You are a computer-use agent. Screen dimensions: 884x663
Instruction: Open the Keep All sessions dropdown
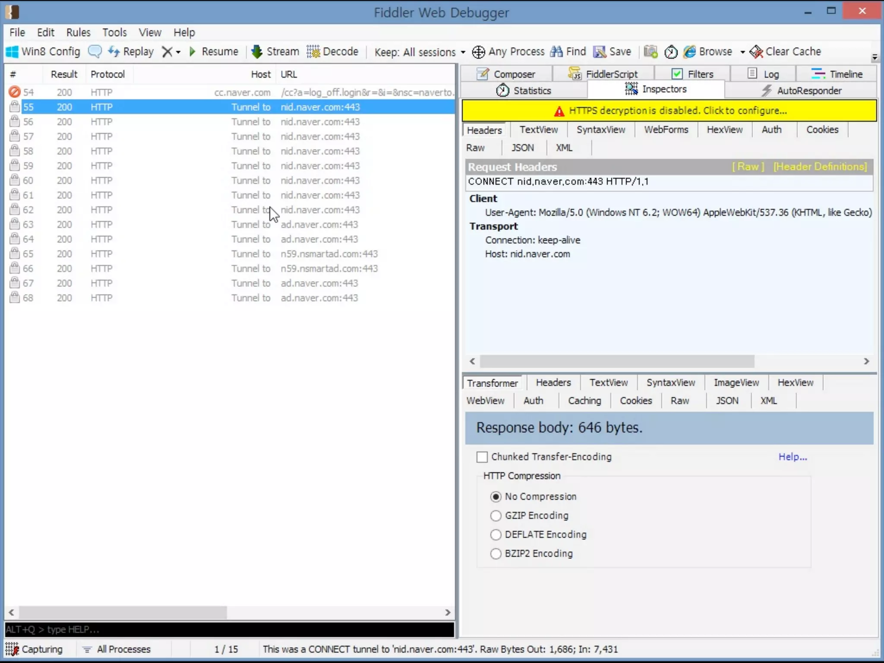tap(420, 52)
